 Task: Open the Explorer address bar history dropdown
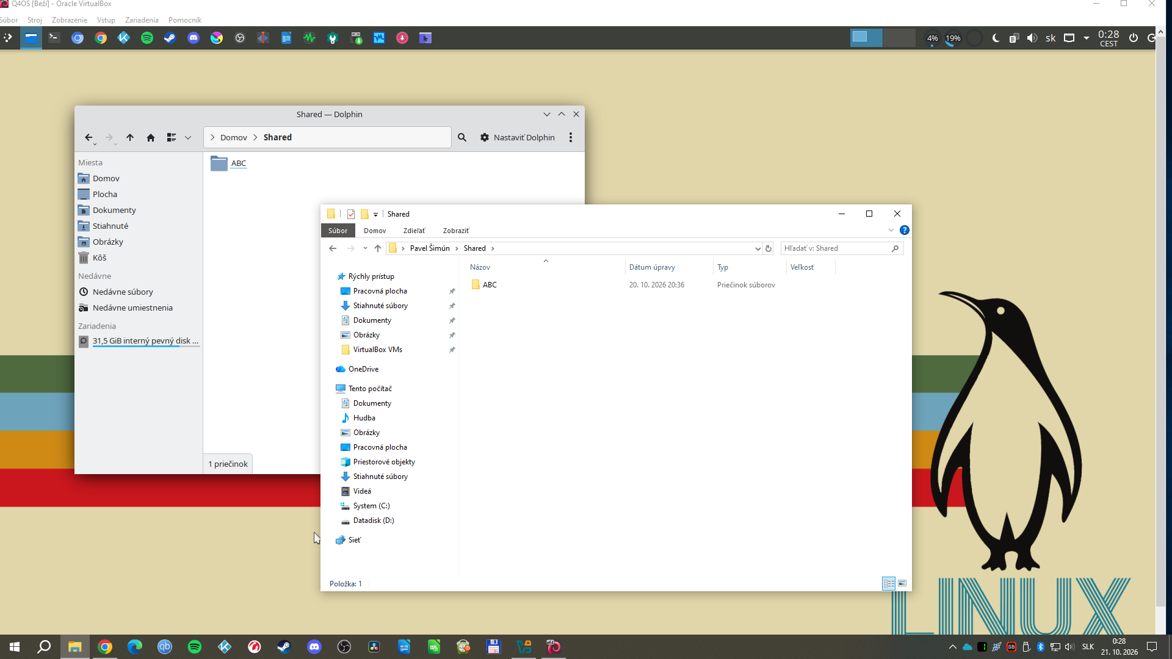pos(758,248)
